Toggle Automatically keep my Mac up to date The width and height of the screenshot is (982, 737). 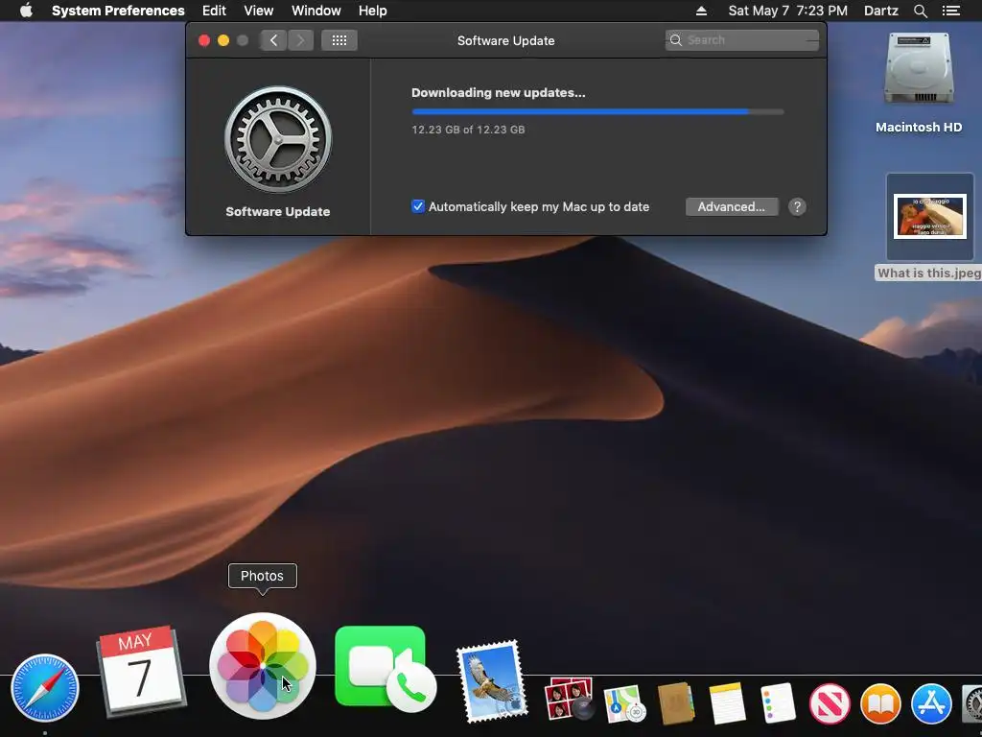(418, 206)
